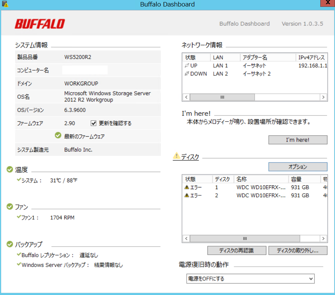Click the Buffalo Dashboard title bar app icon
335x295 pixels.
5,4
